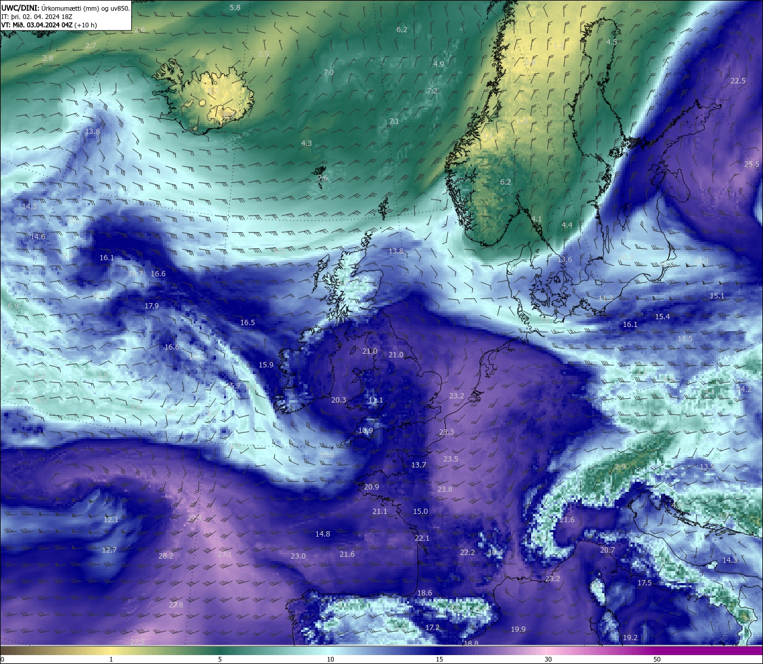Click the 13.6 value near Denmark
This screenshot has height=664, width=763.
coord(565,259)
